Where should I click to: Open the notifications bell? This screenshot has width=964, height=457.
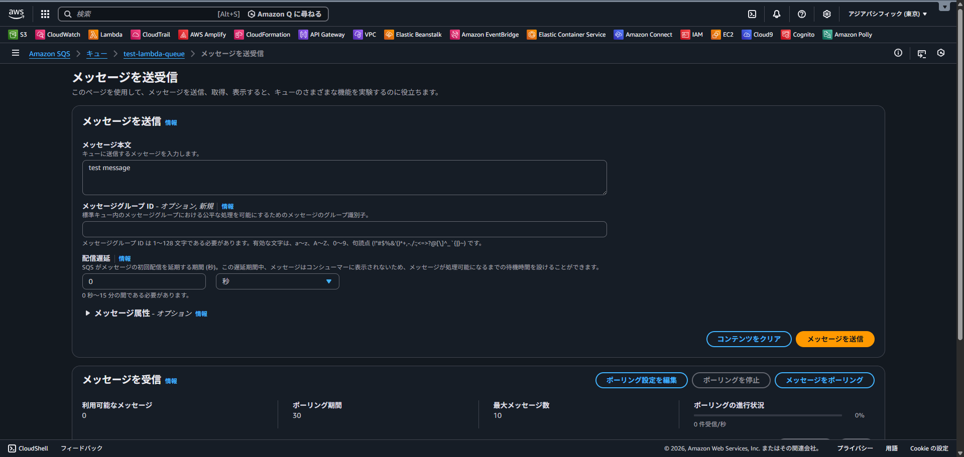[777, 14]
